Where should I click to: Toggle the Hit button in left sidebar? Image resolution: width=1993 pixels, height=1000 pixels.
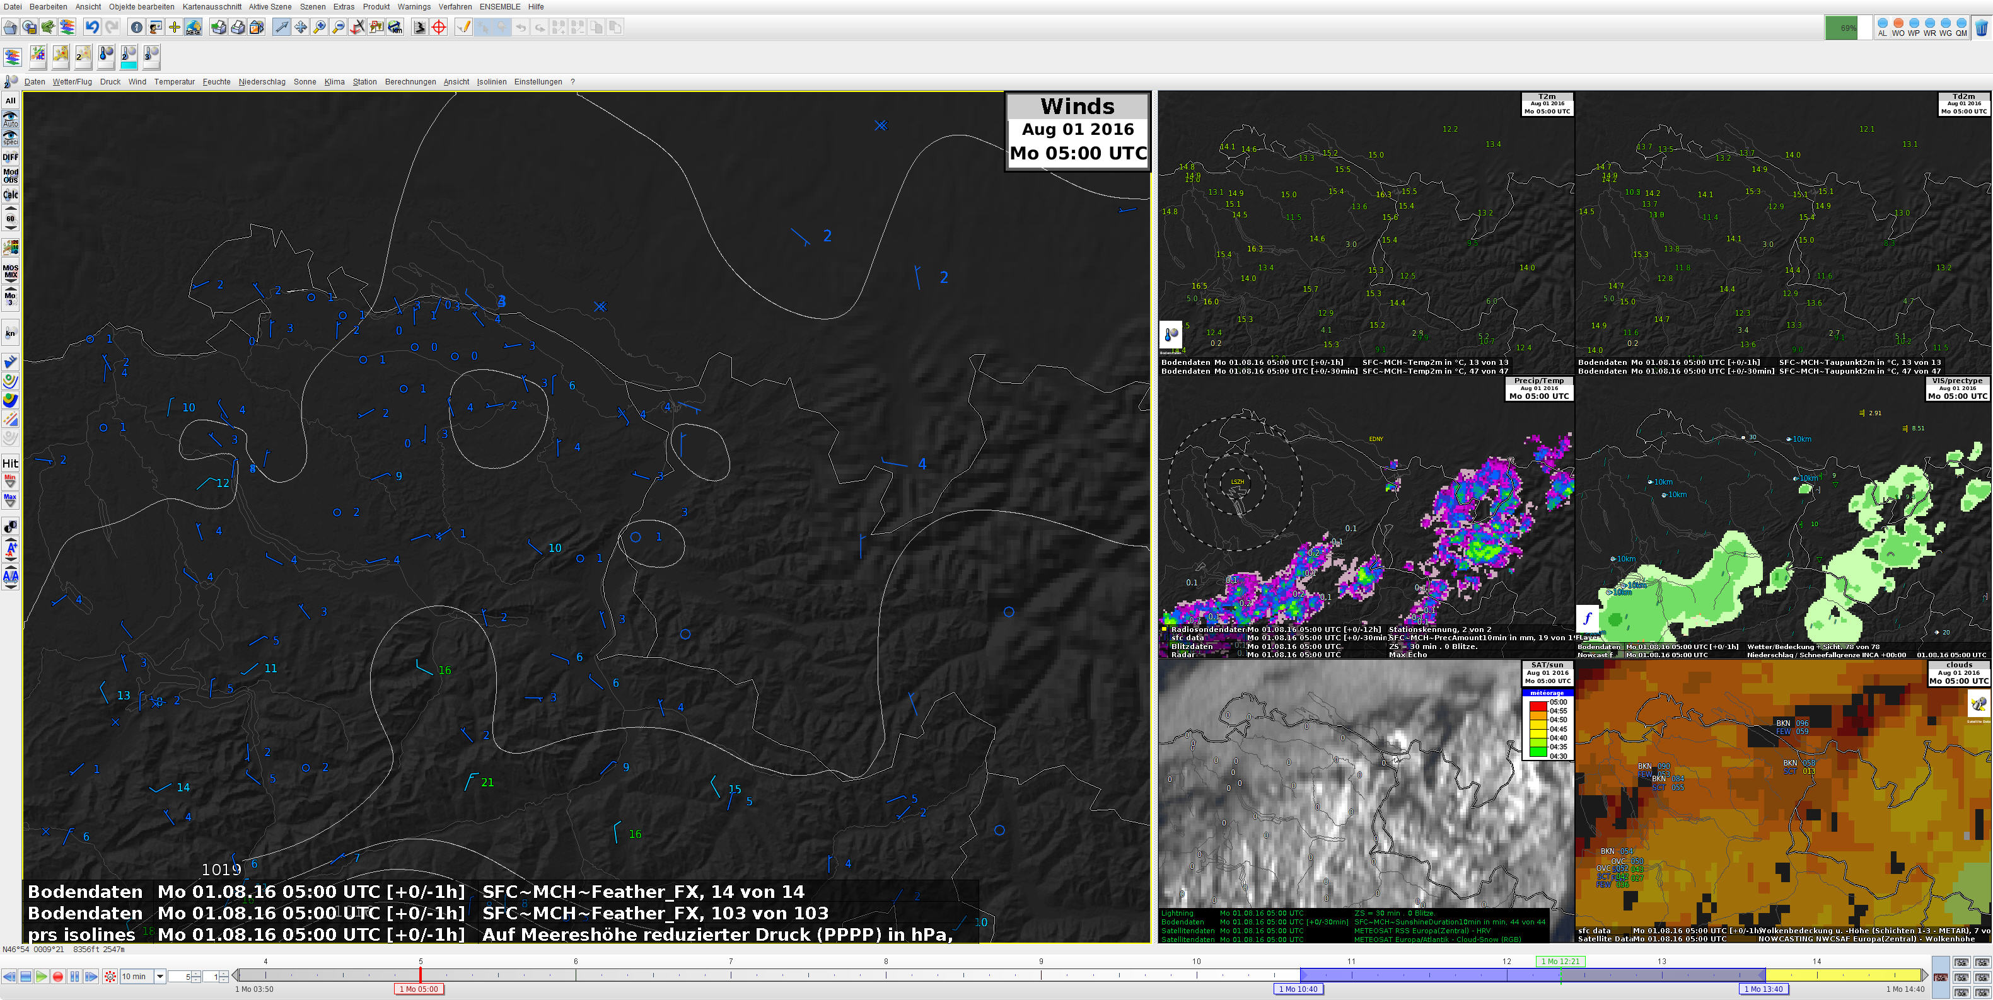coord(10,463)
